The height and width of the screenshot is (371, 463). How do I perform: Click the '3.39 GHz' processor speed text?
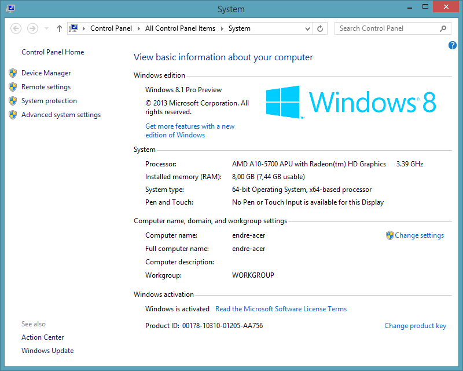410,164
